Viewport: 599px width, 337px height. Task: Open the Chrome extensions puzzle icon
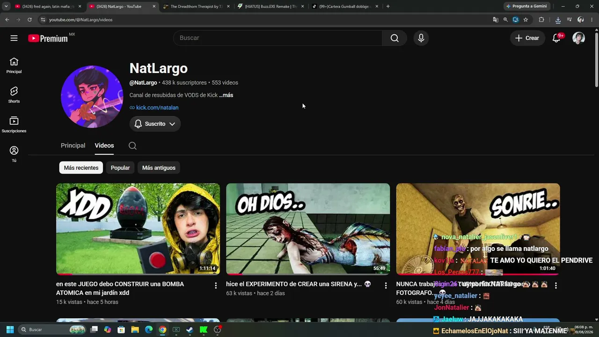pyautogui.click(x=541, y=20)
